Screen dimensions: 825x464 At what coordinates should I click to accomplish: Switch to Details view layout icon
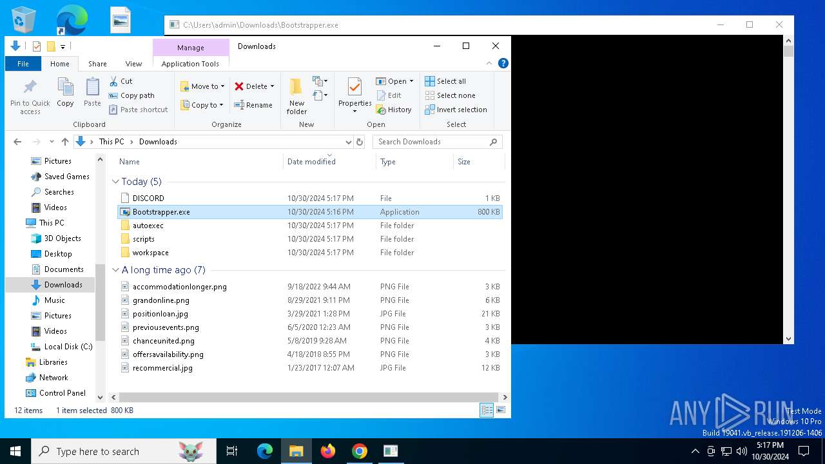[x=487, y=410]
